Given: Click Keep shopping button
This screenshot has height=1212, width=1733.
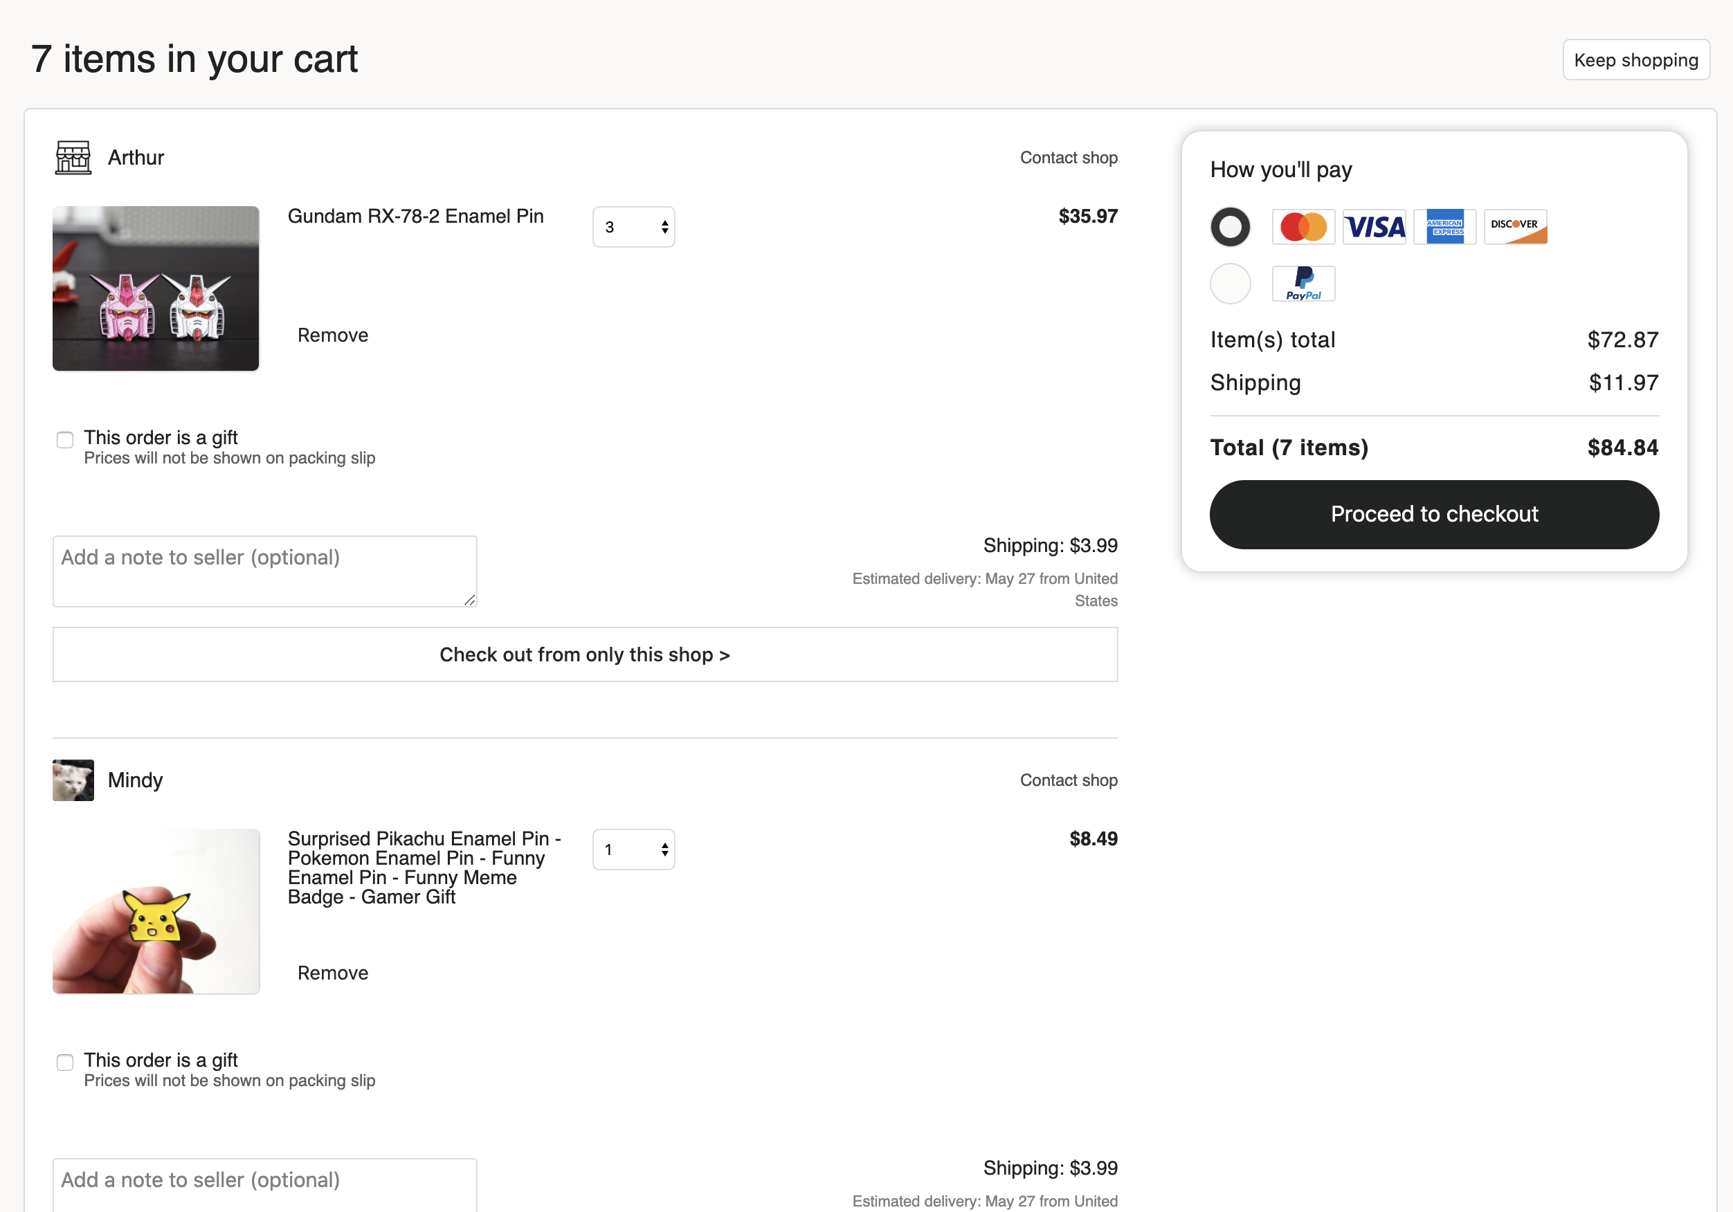Looking at the screenshot, I should coord(1635,59).
